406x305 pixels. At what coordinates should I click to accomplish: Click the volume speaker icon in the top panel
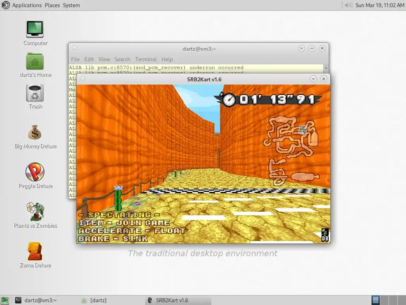(349, 5)
